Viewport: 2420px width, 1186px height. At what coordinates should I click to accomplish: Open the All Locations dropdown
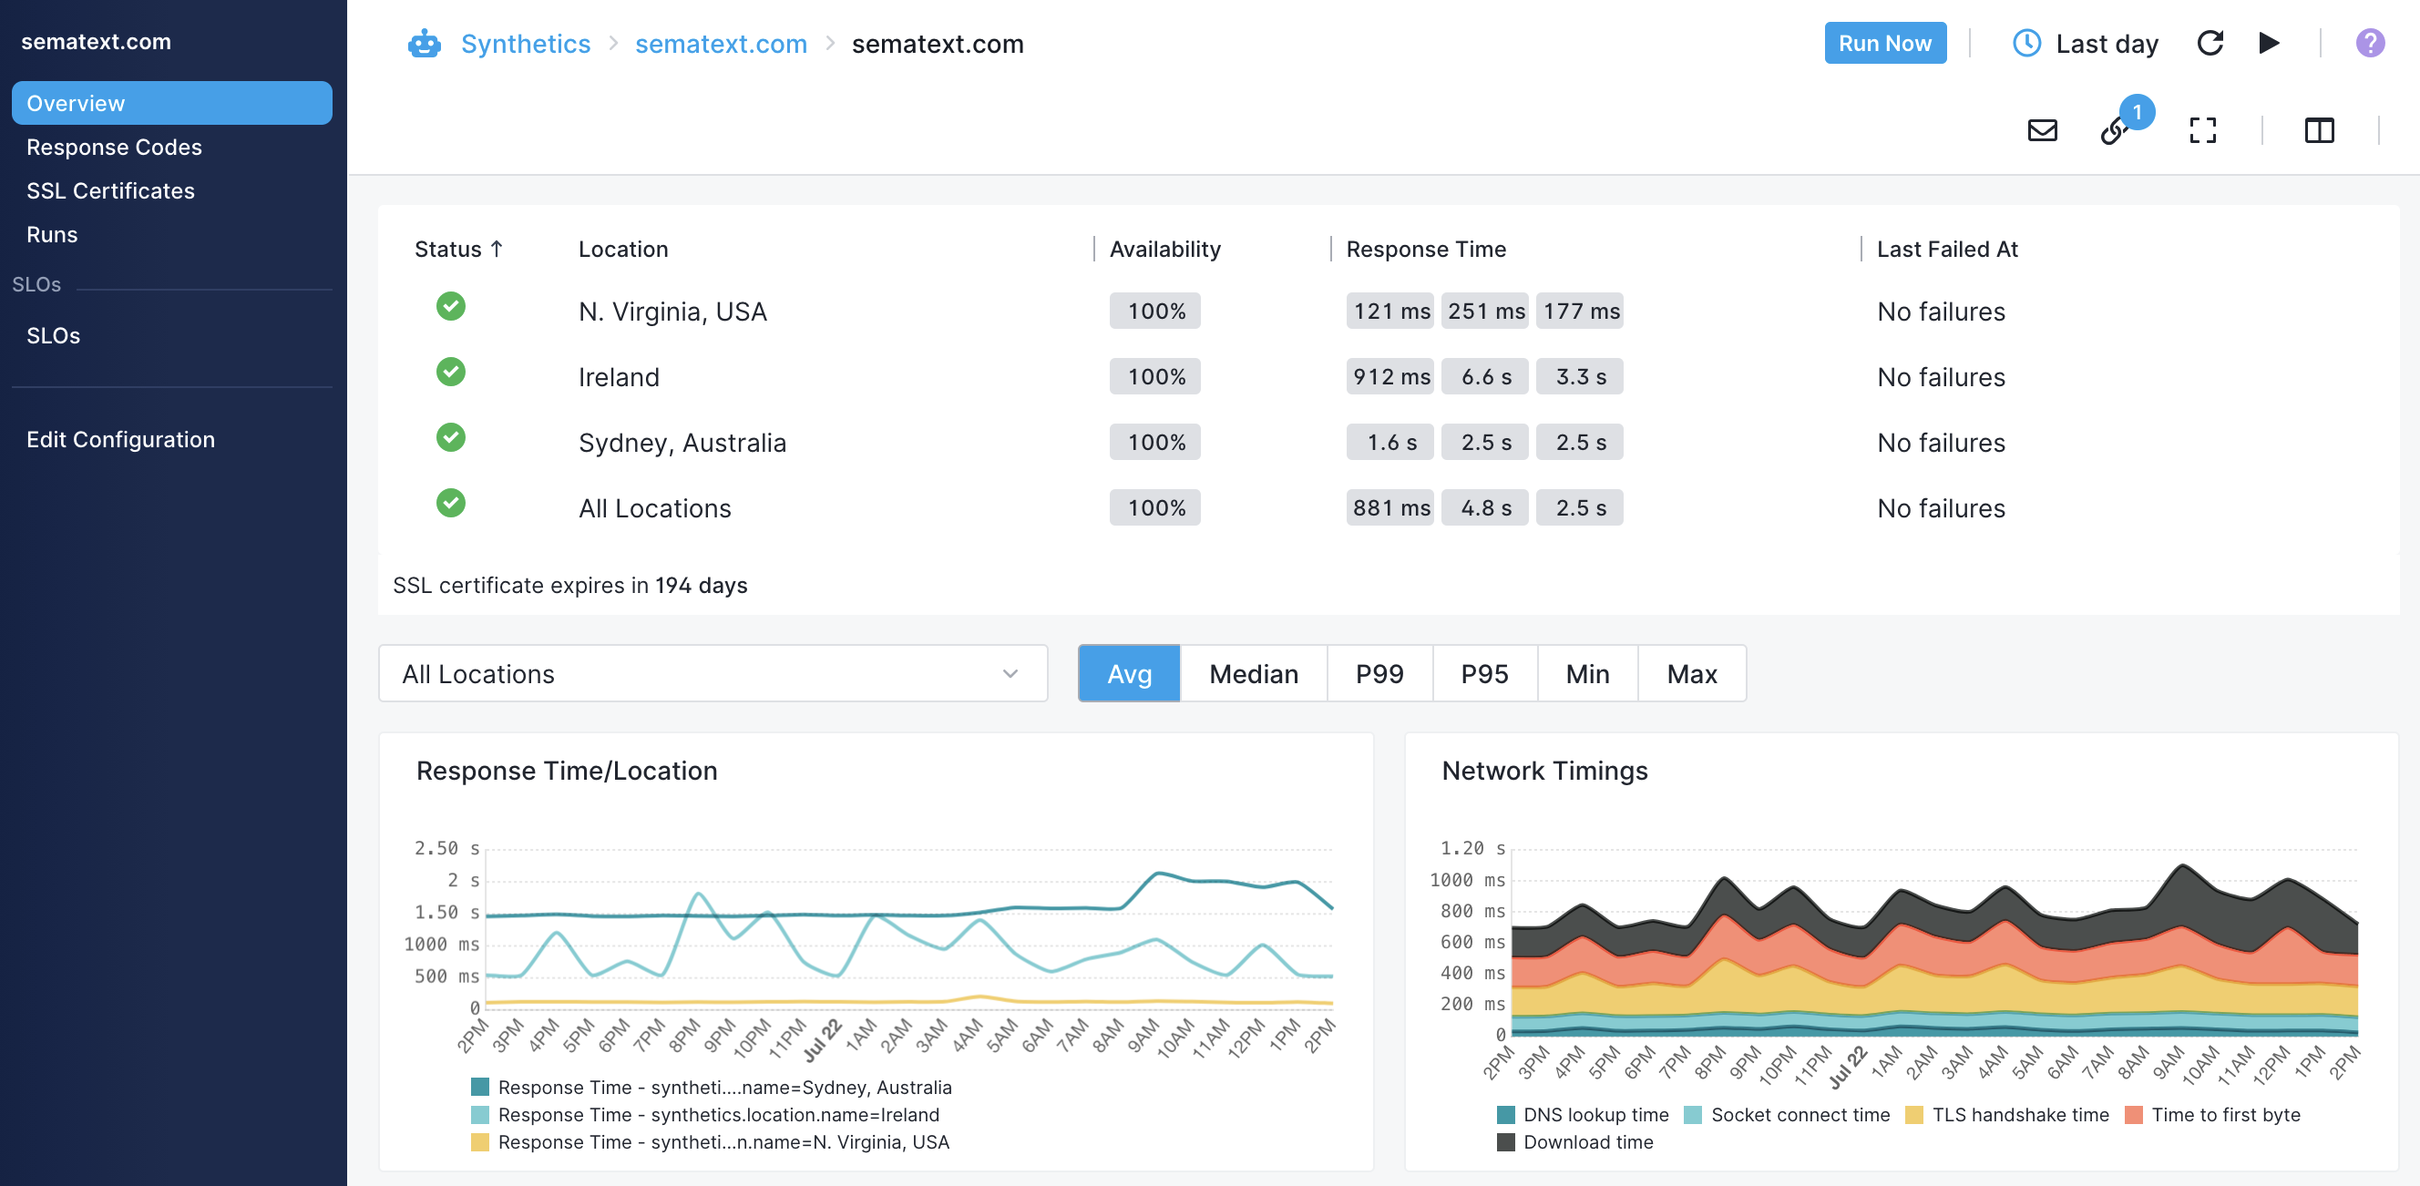click(x=713, y=673)
